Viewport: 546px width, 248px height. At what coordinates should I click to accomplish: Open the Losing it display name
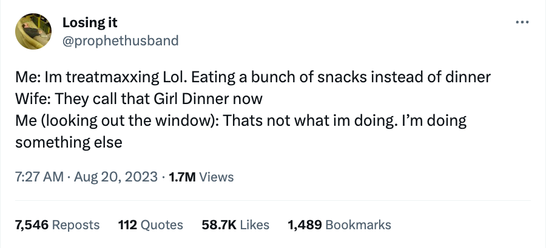point(90,23)
